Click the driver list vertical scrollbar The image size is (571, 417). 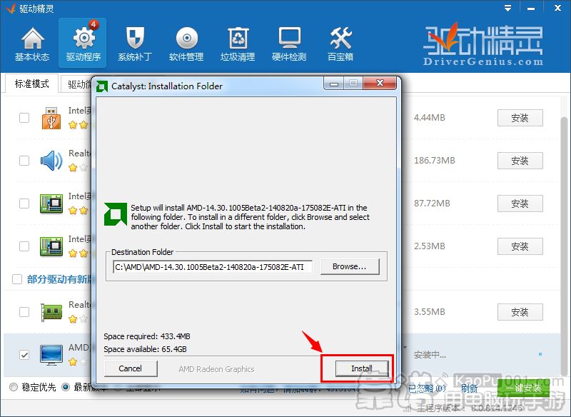564,246
